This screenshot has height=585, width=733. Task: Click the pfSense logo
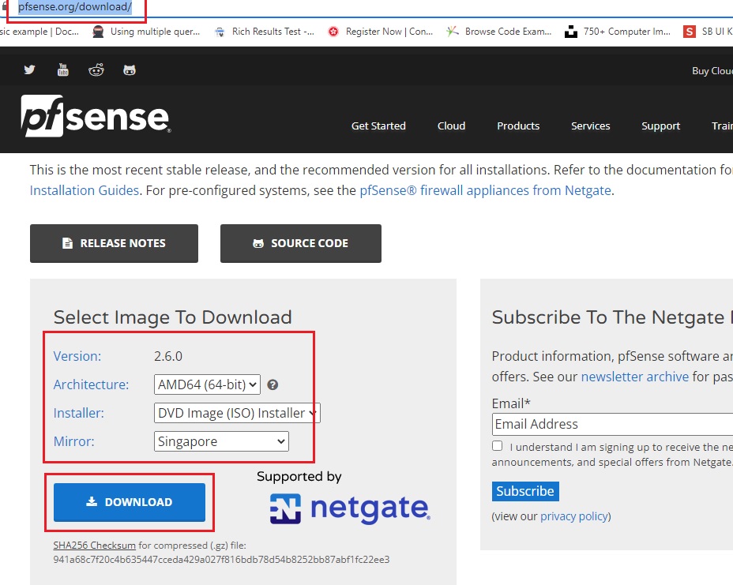click(96, 116)
